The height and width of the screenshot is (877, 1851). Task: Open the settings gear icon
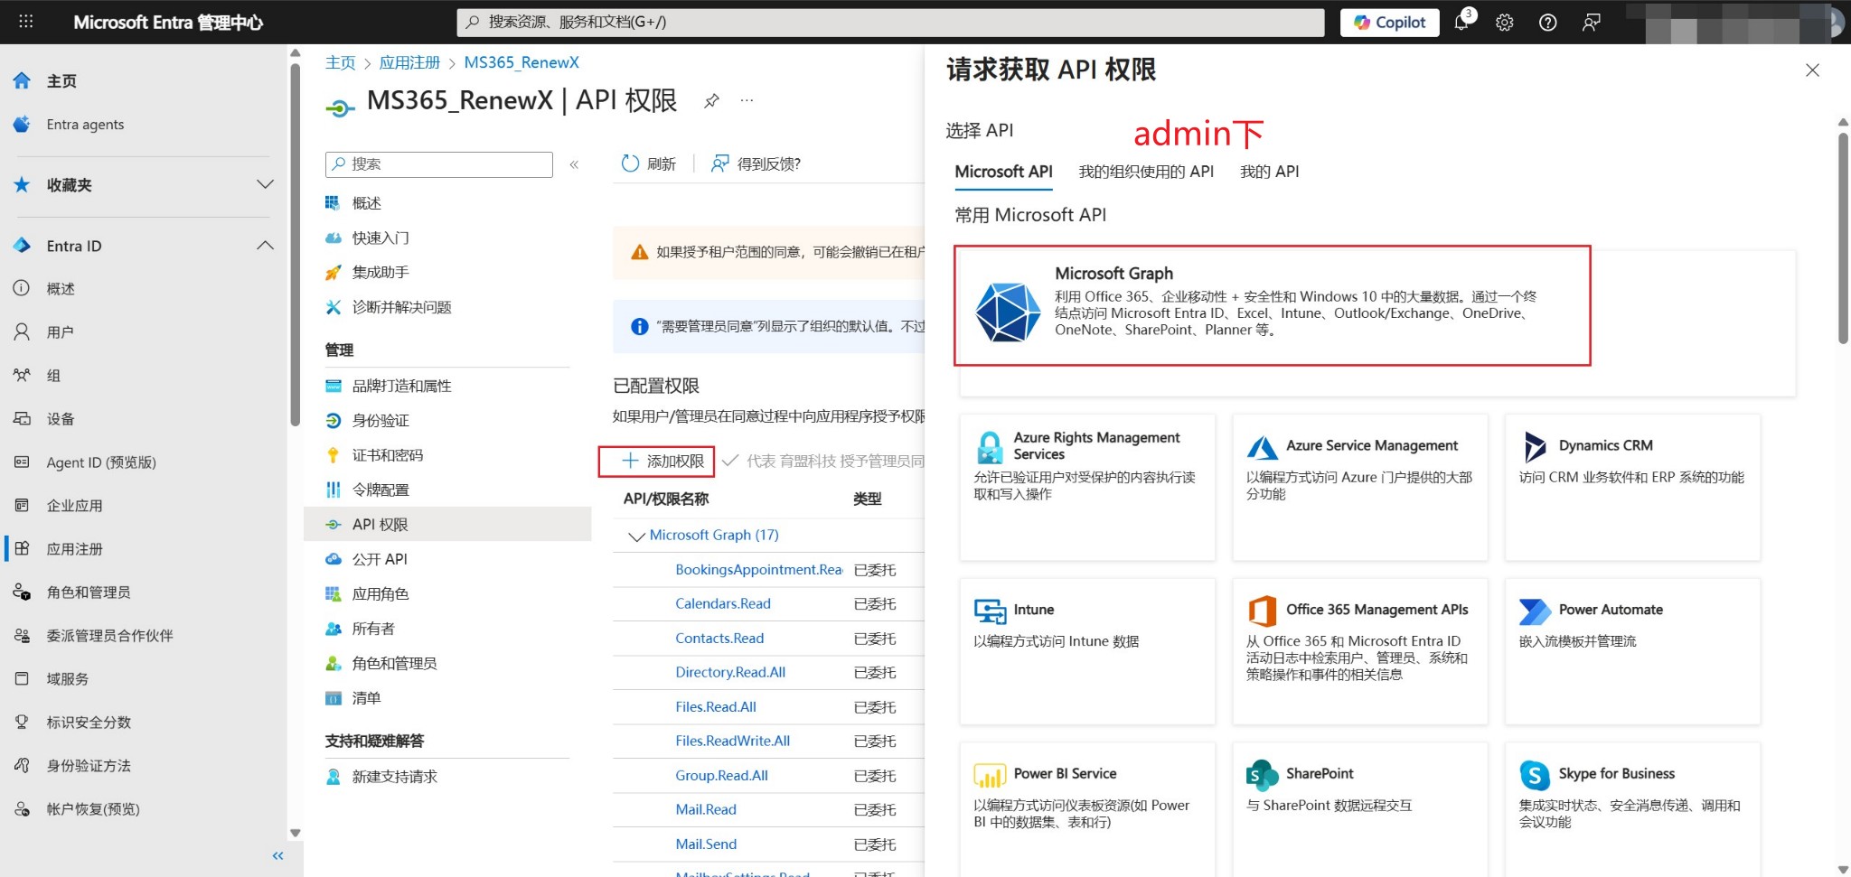(1505, 23)
